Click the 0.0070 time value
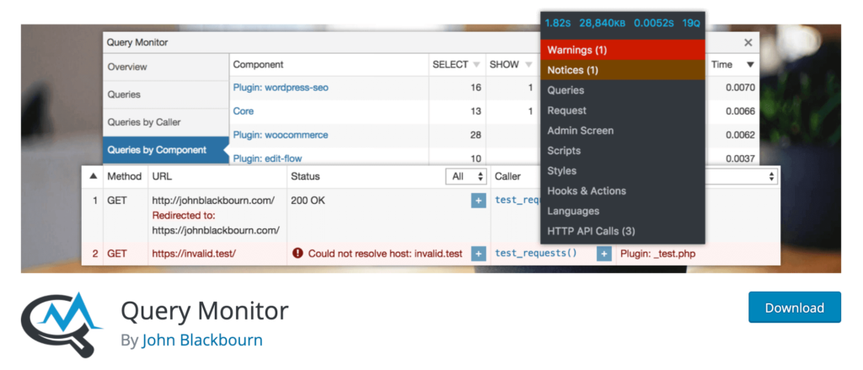Viewport: 863px width, 370px height. 740,88
